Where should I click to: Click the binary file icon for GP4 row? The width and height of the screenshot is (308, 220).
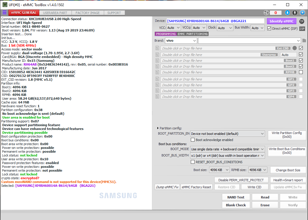click(157, 97)
